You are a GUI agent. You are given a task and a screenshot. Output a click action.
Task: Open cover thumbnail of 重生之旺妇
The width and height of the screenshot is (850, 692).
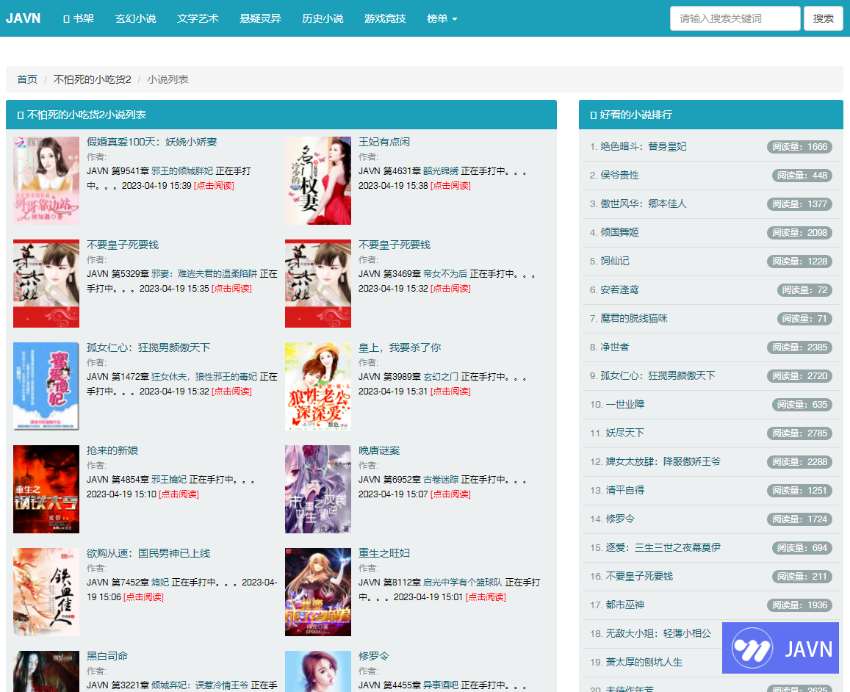[318, 592]
